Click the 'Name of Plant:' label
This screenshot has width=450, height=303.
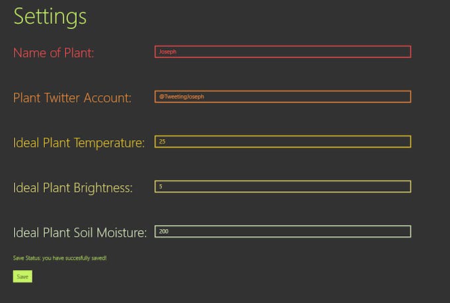(x=54, y=53)
